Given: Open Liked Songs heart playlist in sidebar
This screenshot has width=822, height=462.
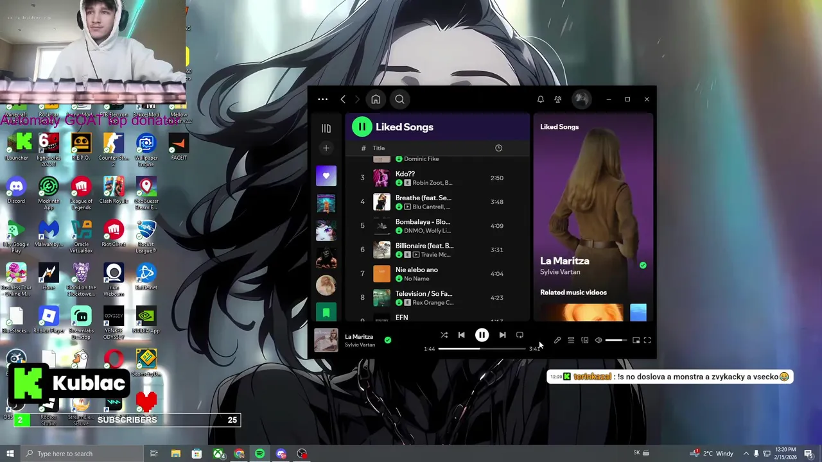Looking at the screenshot, I should (326, 176).
